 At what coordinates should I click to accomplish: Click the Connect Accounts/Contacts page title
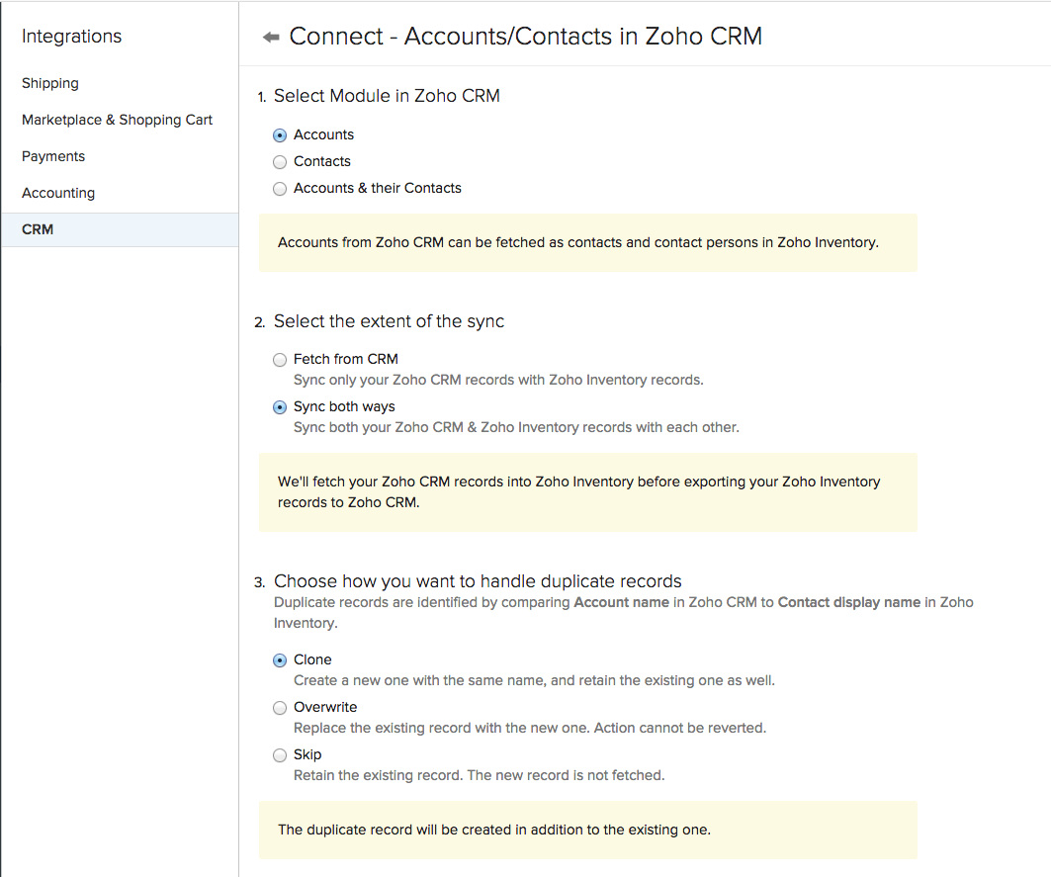525,36
